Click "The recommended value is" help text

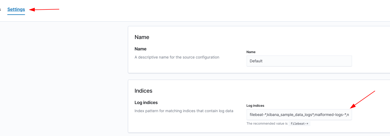[267, 124]
